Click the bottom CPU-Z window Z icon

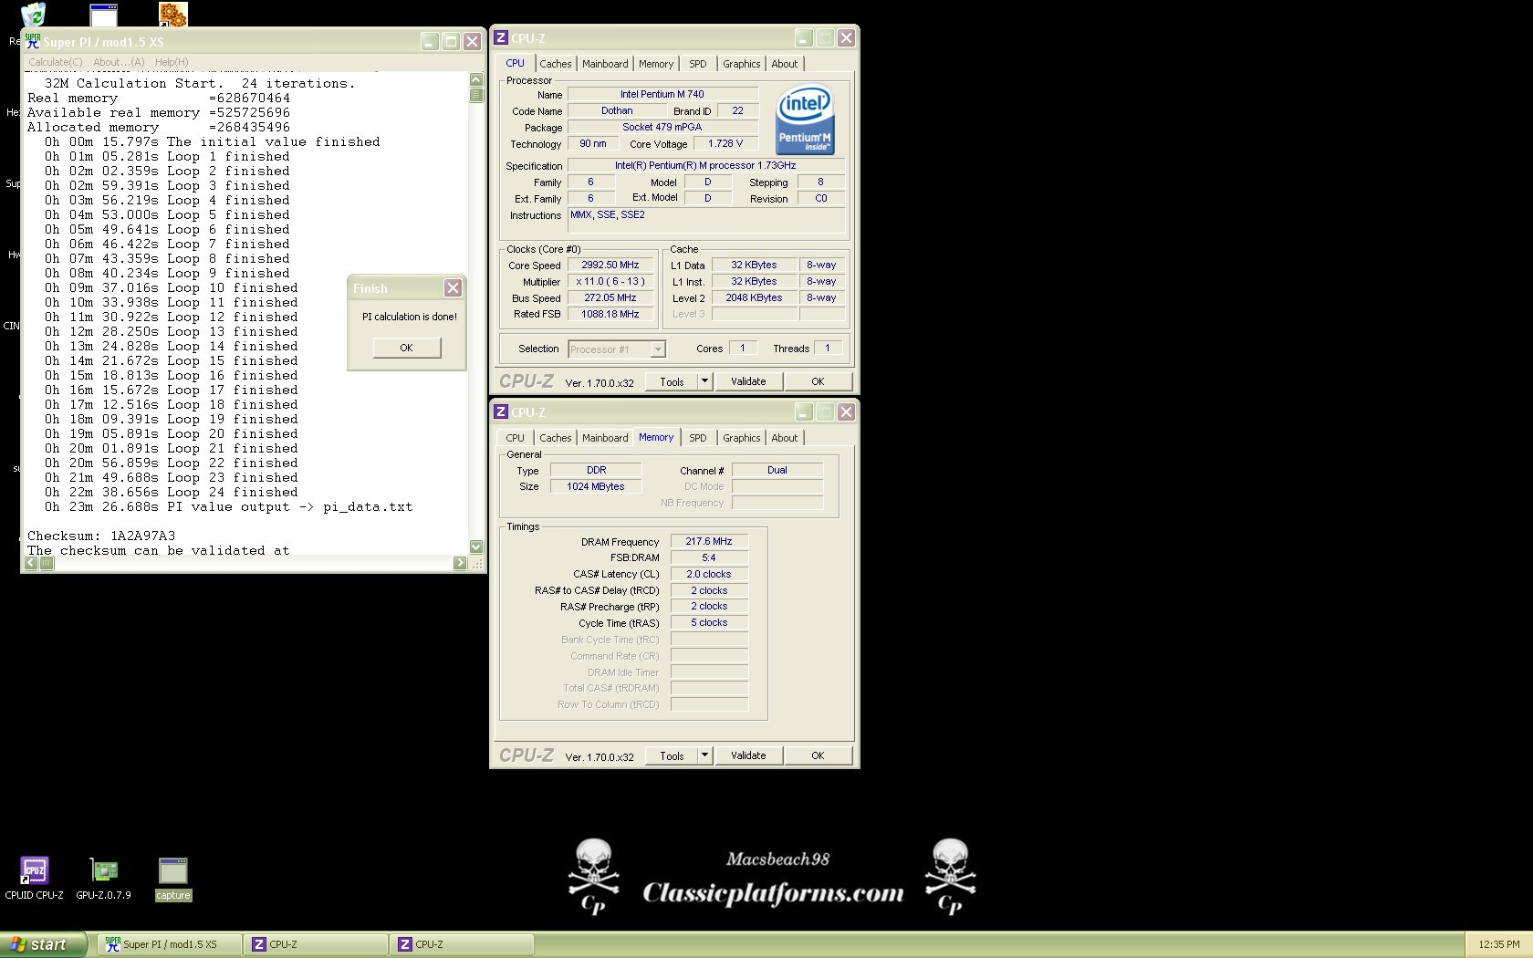(501, 411)
